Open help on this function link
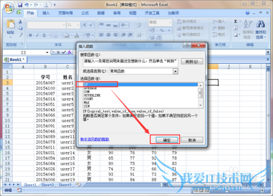273x196 pixels. [x=94, y=139]
